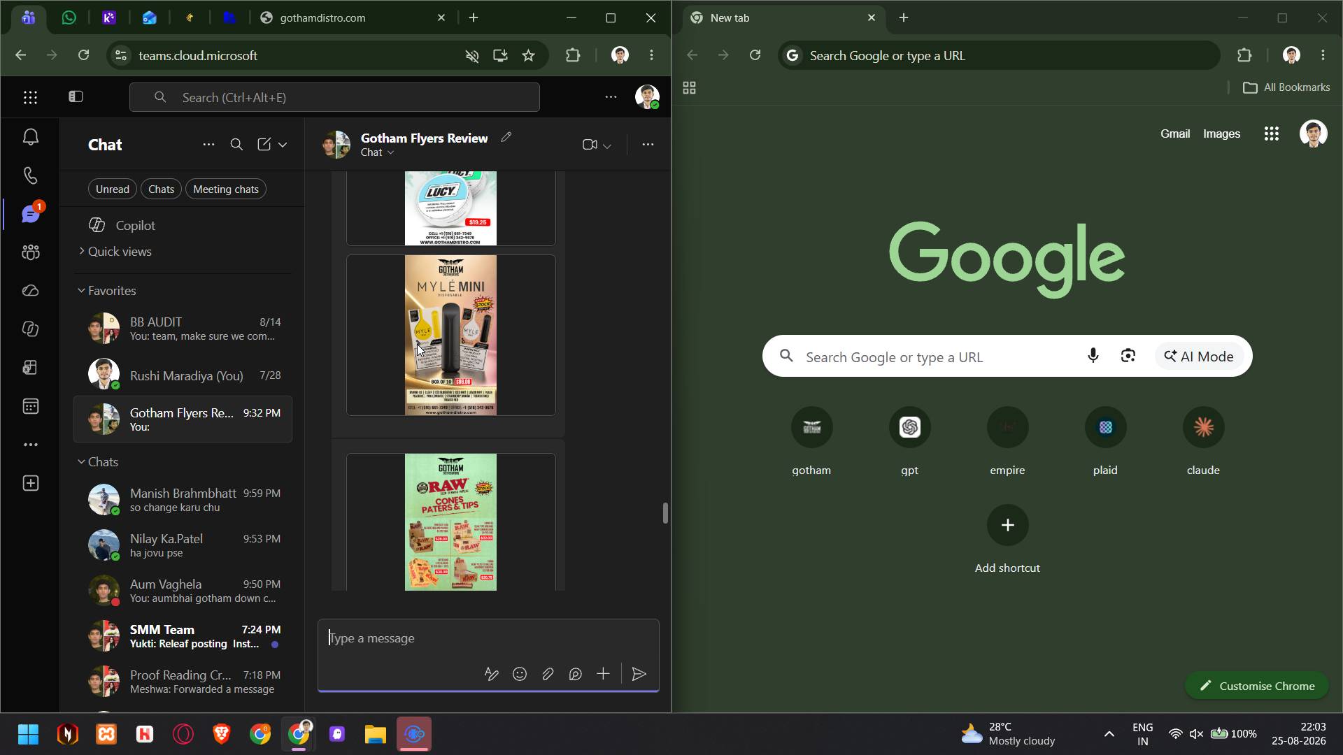
Task: Toggle the Meeting chats filter
Action: pyautogui.click(x=226, y=189)
